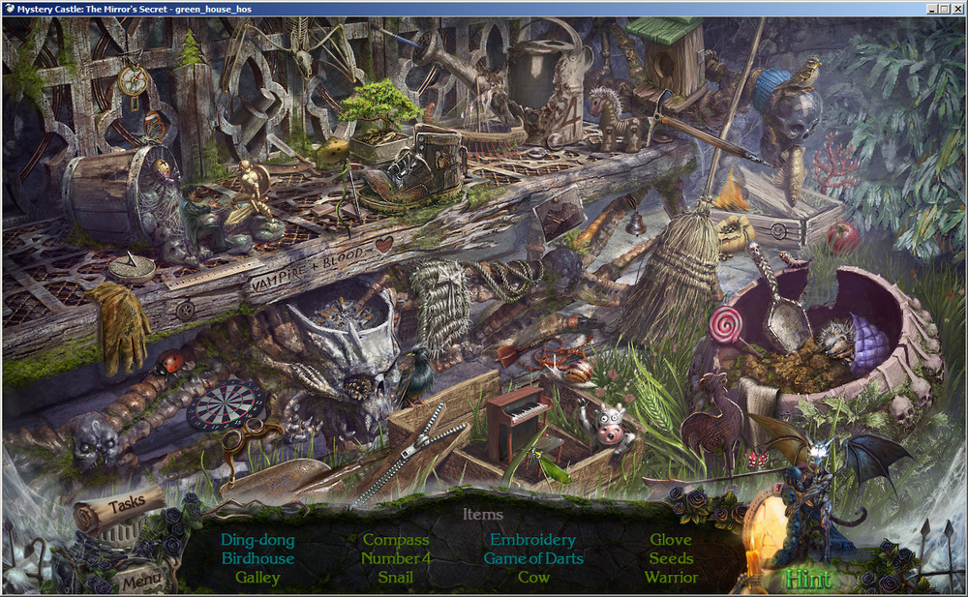
Task: Select 'Game of Darts' in item list
Action: point(533,558)
